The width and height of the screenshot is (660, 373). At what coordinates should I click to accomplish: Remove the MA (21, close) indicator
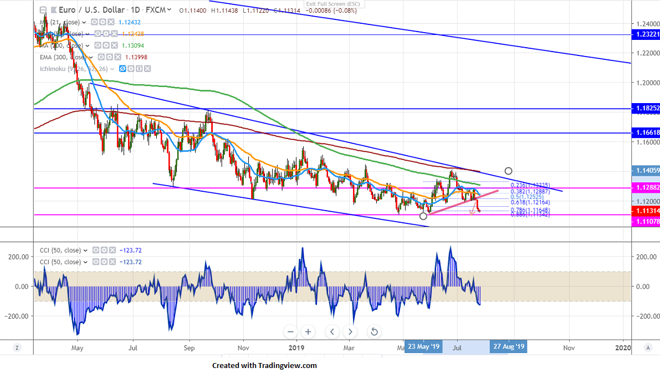tap(111, 22)
